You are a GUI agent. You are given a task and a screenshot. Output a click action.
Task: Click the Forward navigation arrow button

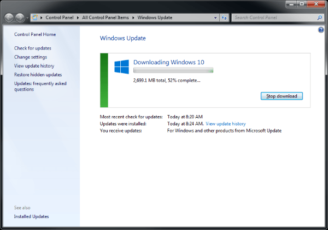tap(20, 18)
